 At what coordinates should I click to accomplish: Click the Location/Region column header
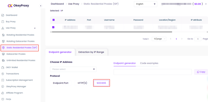[x=167, y=20]
